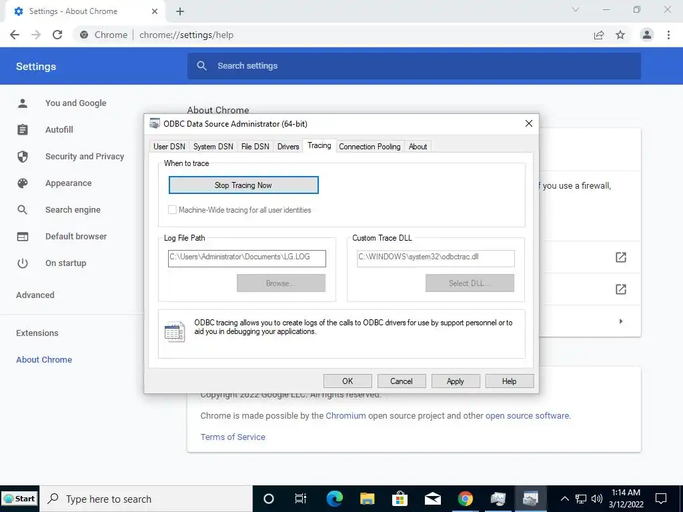Open Autofill settings section
This screenshot has height=512, width=683.
59,130
